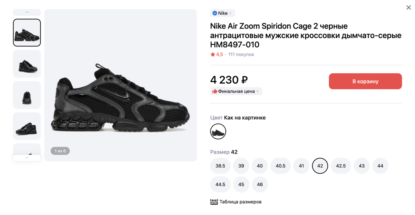The image size is (415, 215).
Task: Select size 46
Action: pos(260,185)
